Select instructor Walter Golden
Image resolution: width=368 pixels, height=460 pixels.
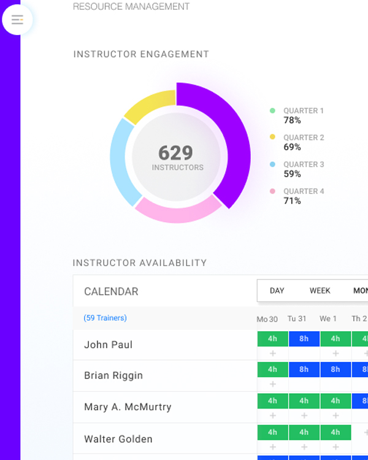pyautogui.click(x=118, y=439)
